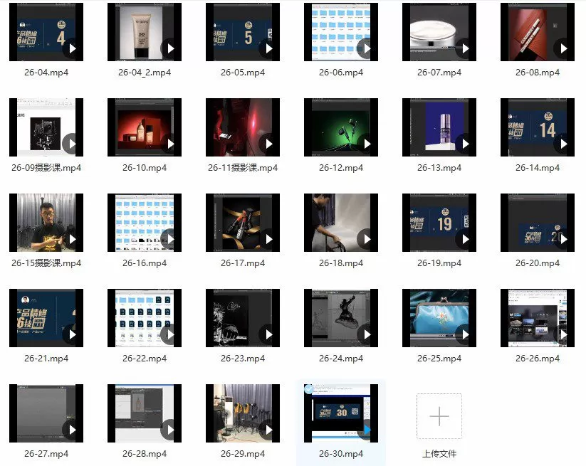Click the 26-09摄影课.mp4 file name
The width and height of the screenshot is (586, 466).
(46, 168)
